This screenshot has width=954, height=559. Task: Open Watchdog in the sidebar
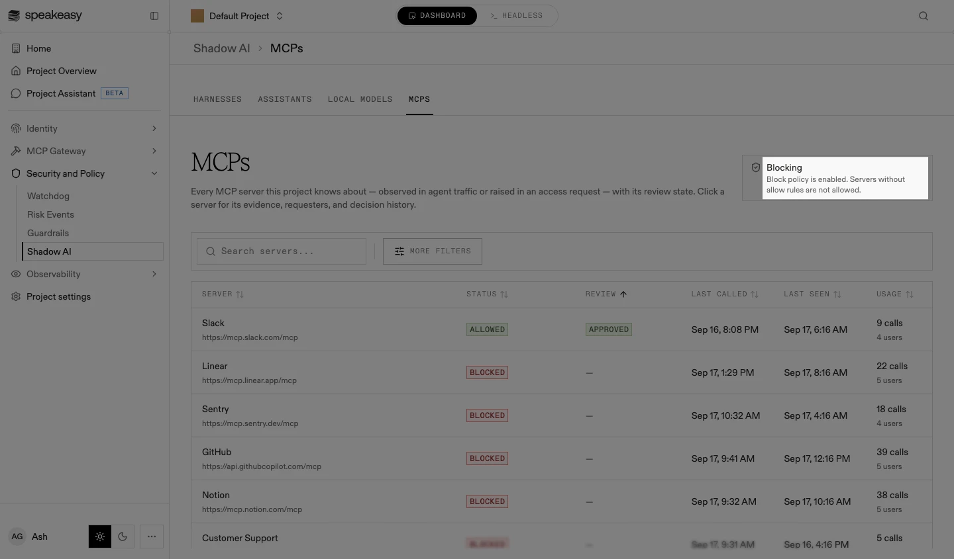(x=48, y=196)
